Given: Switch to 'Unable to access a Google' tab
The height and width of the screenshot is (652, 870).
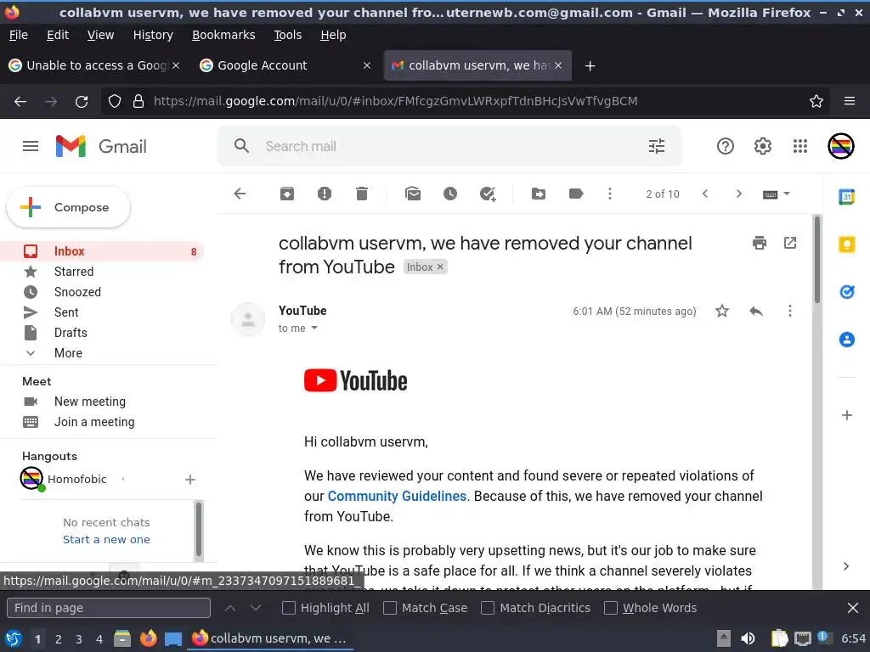Looking at the screenshot, I should click(x=93, y=65).
